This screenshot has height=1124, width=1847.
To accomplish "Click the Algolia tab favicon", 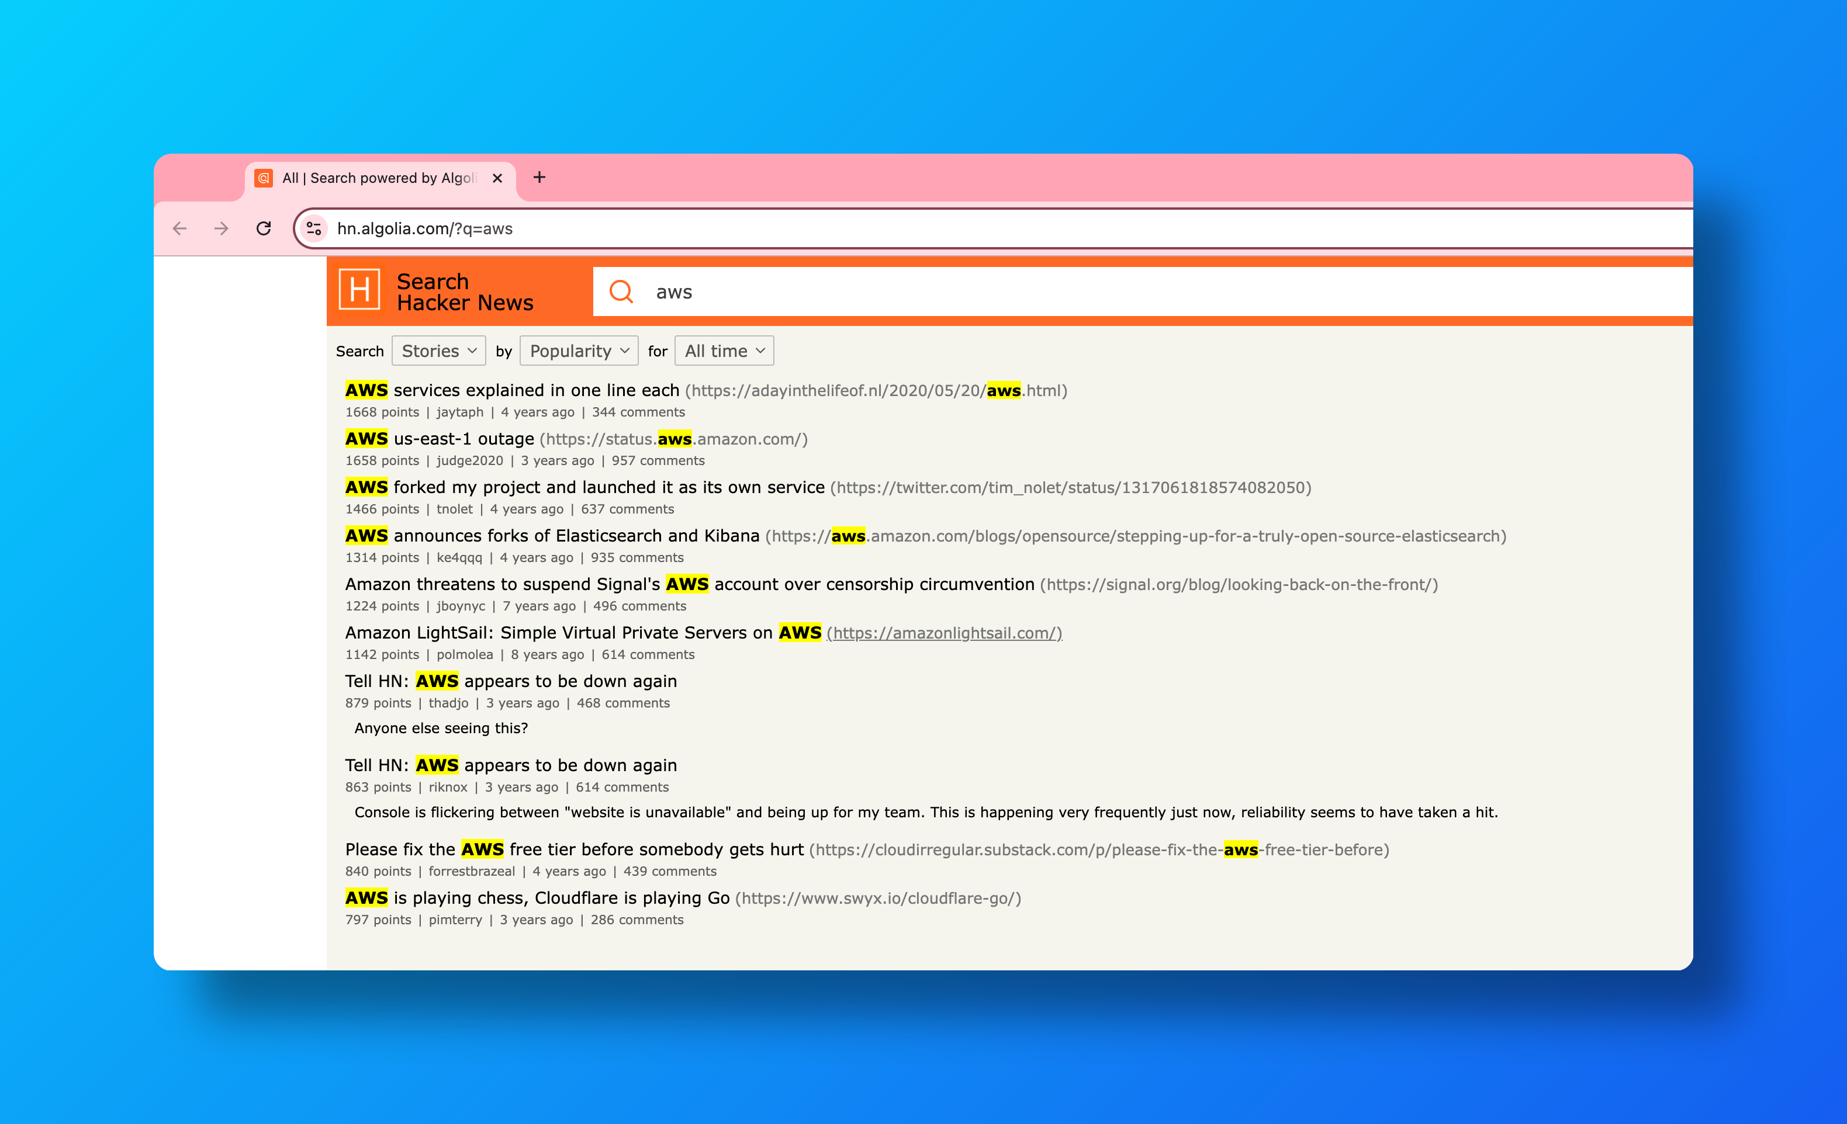I will pyautogui.click(x=263, y=178).
